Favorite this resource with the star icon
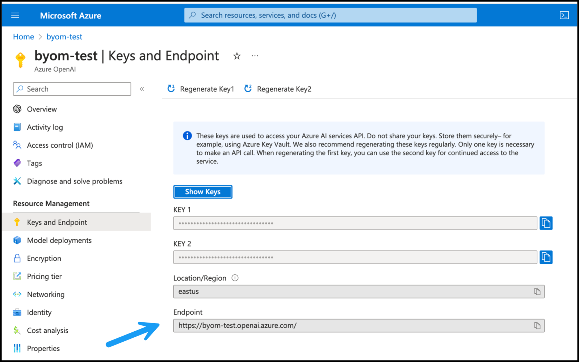 [237, 56]
